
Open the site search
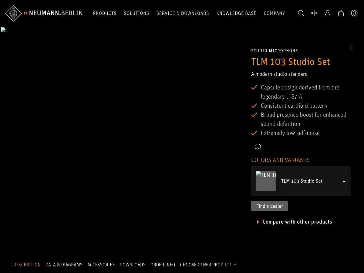[x=301, y=13]
